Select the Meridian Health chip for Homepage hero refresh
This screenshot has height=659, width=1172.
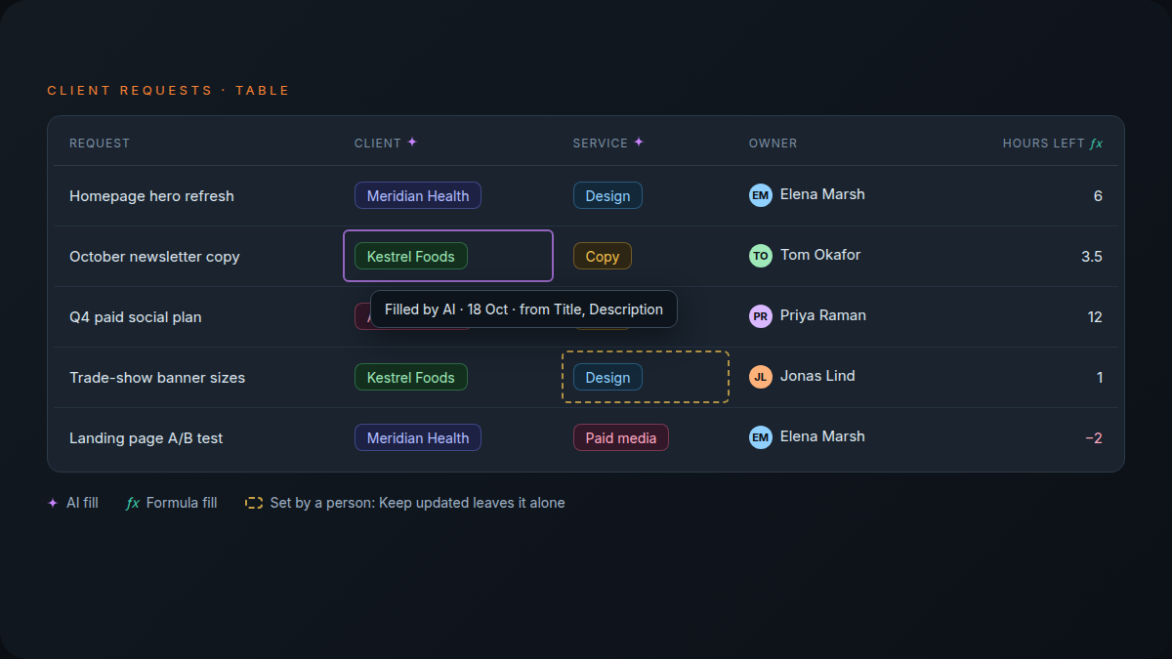418,195
